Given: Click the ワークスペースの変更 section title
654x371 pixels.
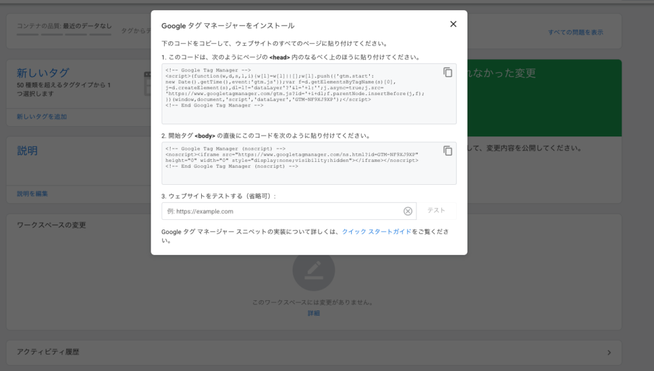Looking at the screenshot, I should tap(51, 225).
